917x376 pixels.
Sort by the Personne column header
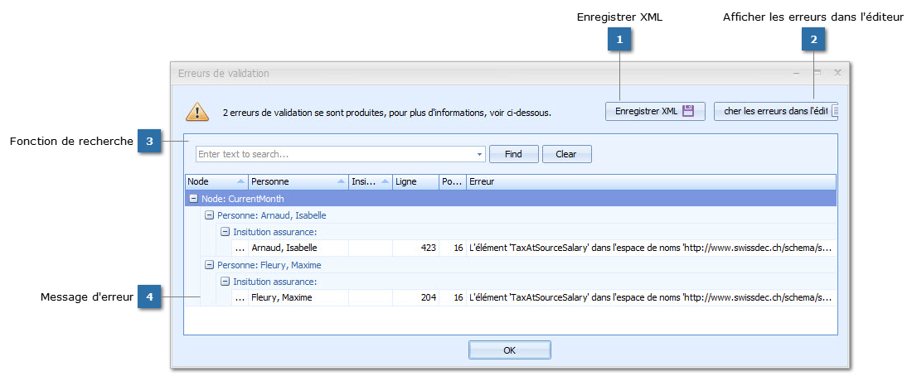[298, 181]
